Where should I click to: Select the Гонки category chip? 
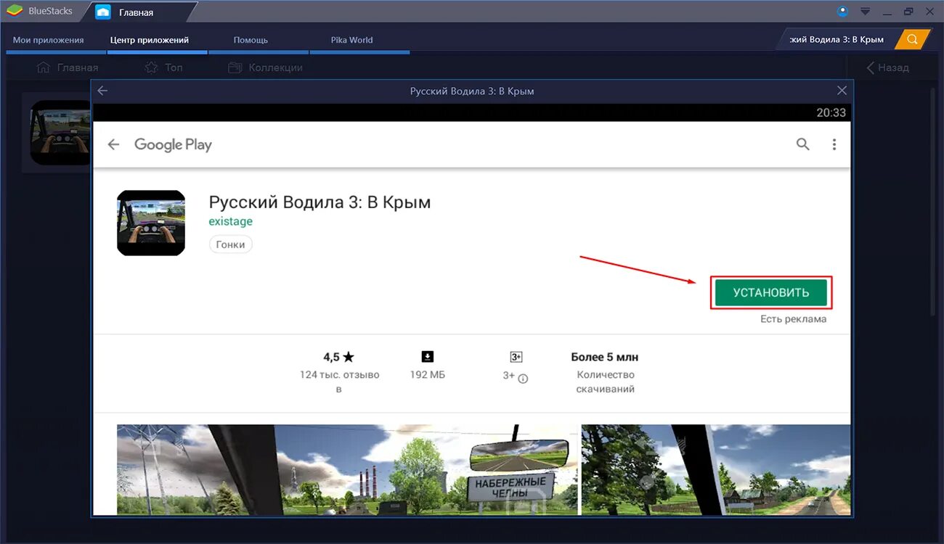(x=231, y=244)
